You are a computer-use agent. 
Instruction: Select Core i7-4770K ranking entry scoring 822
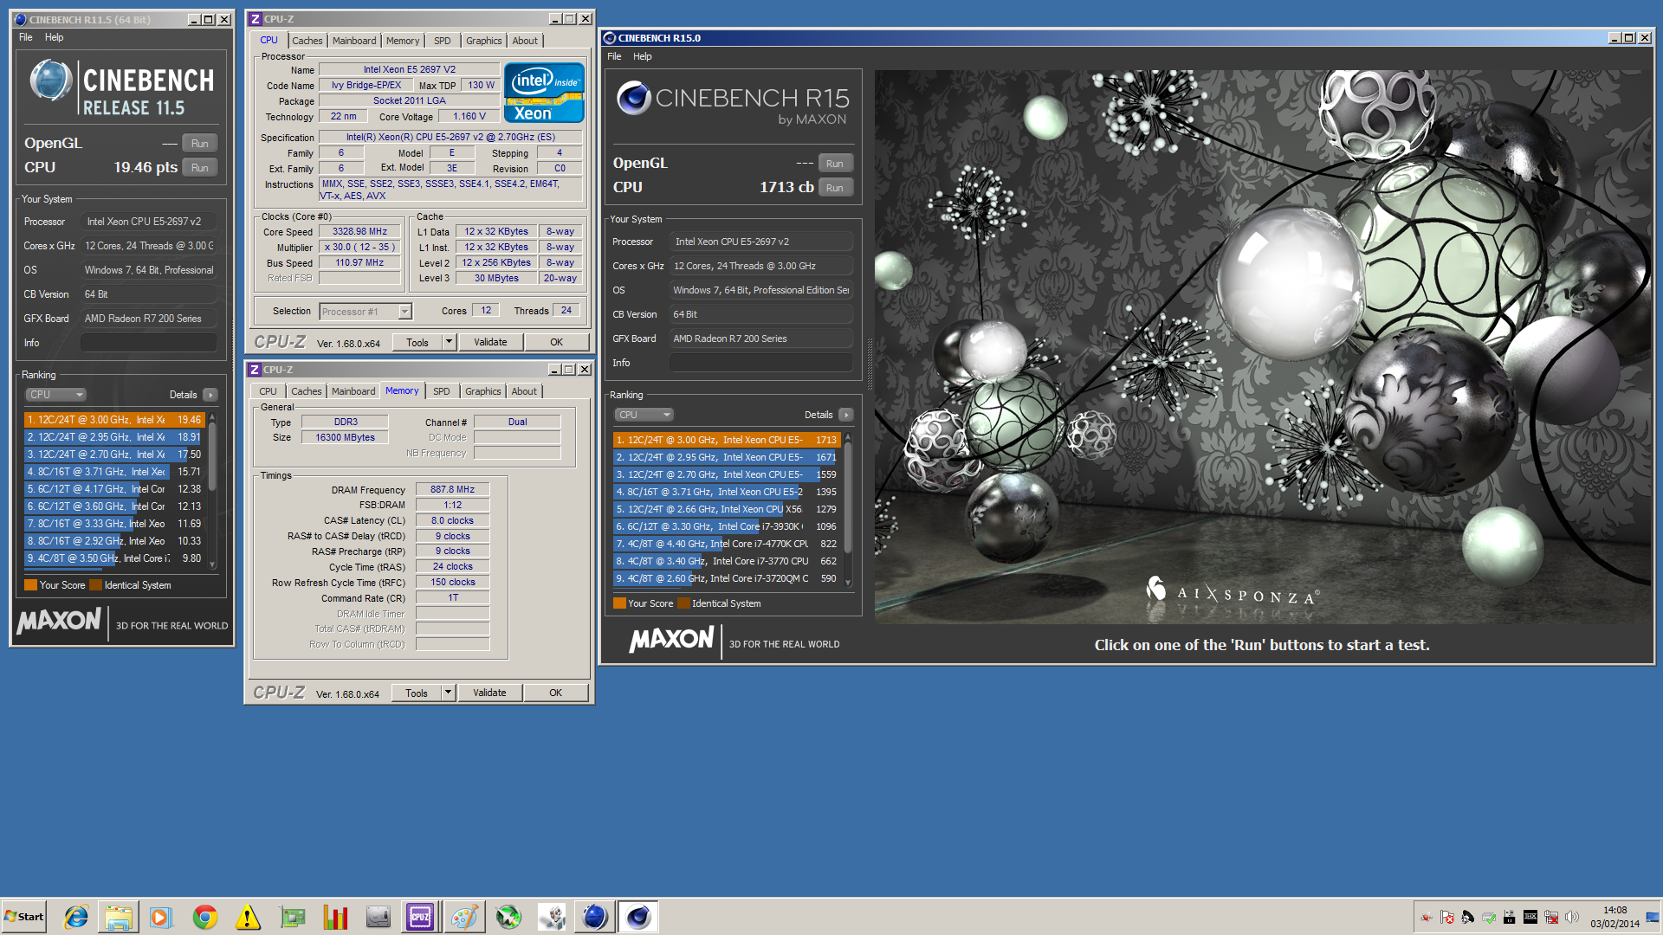[x=726, y=544]
